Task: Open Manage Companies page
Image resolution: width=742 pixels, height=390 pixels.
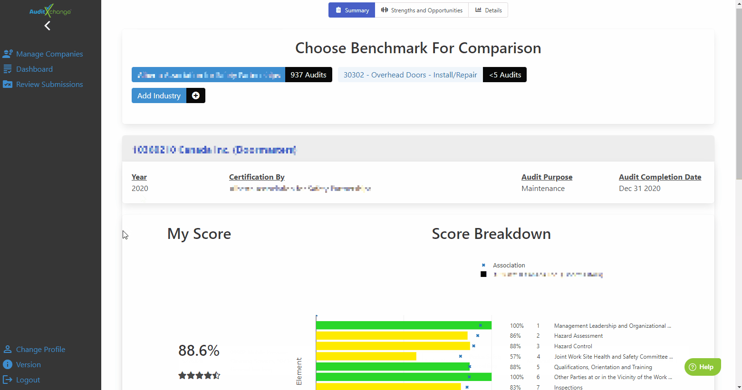Action: click(49, 54)
